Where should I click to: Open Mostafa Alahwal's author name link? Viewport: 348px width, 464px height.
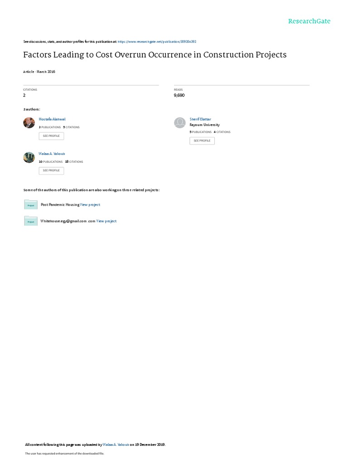point(52,119)
